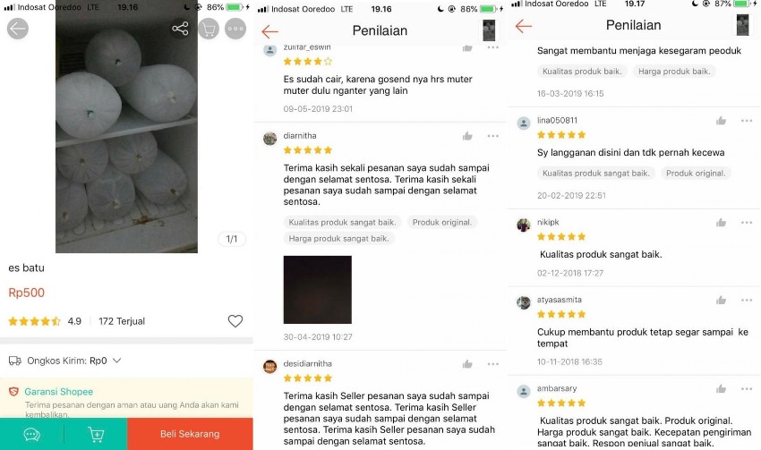Open more options for diarnitha's review
The image size is (761, 450).
[493, 136]
